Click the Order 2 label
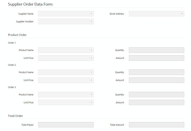This screenshot has height=131, width=191. (x=12, y=65)
